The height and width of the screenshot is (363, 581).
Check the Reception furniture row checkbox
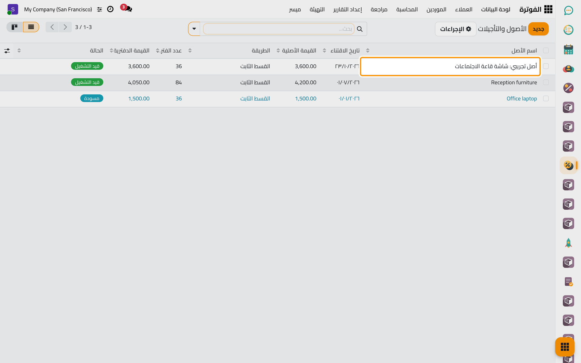pos(546,82)
